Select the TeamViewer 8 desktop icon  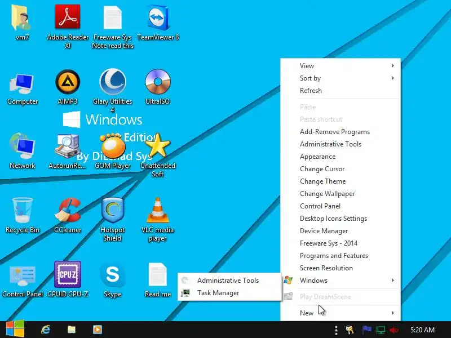158,18
